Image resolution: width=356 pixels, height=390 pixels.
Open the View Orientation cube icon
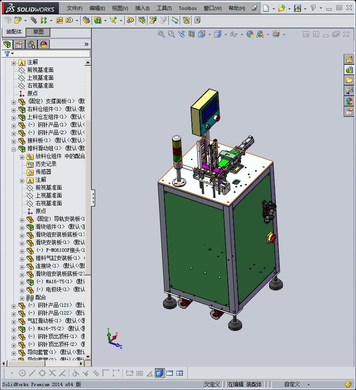coord(202,34)
